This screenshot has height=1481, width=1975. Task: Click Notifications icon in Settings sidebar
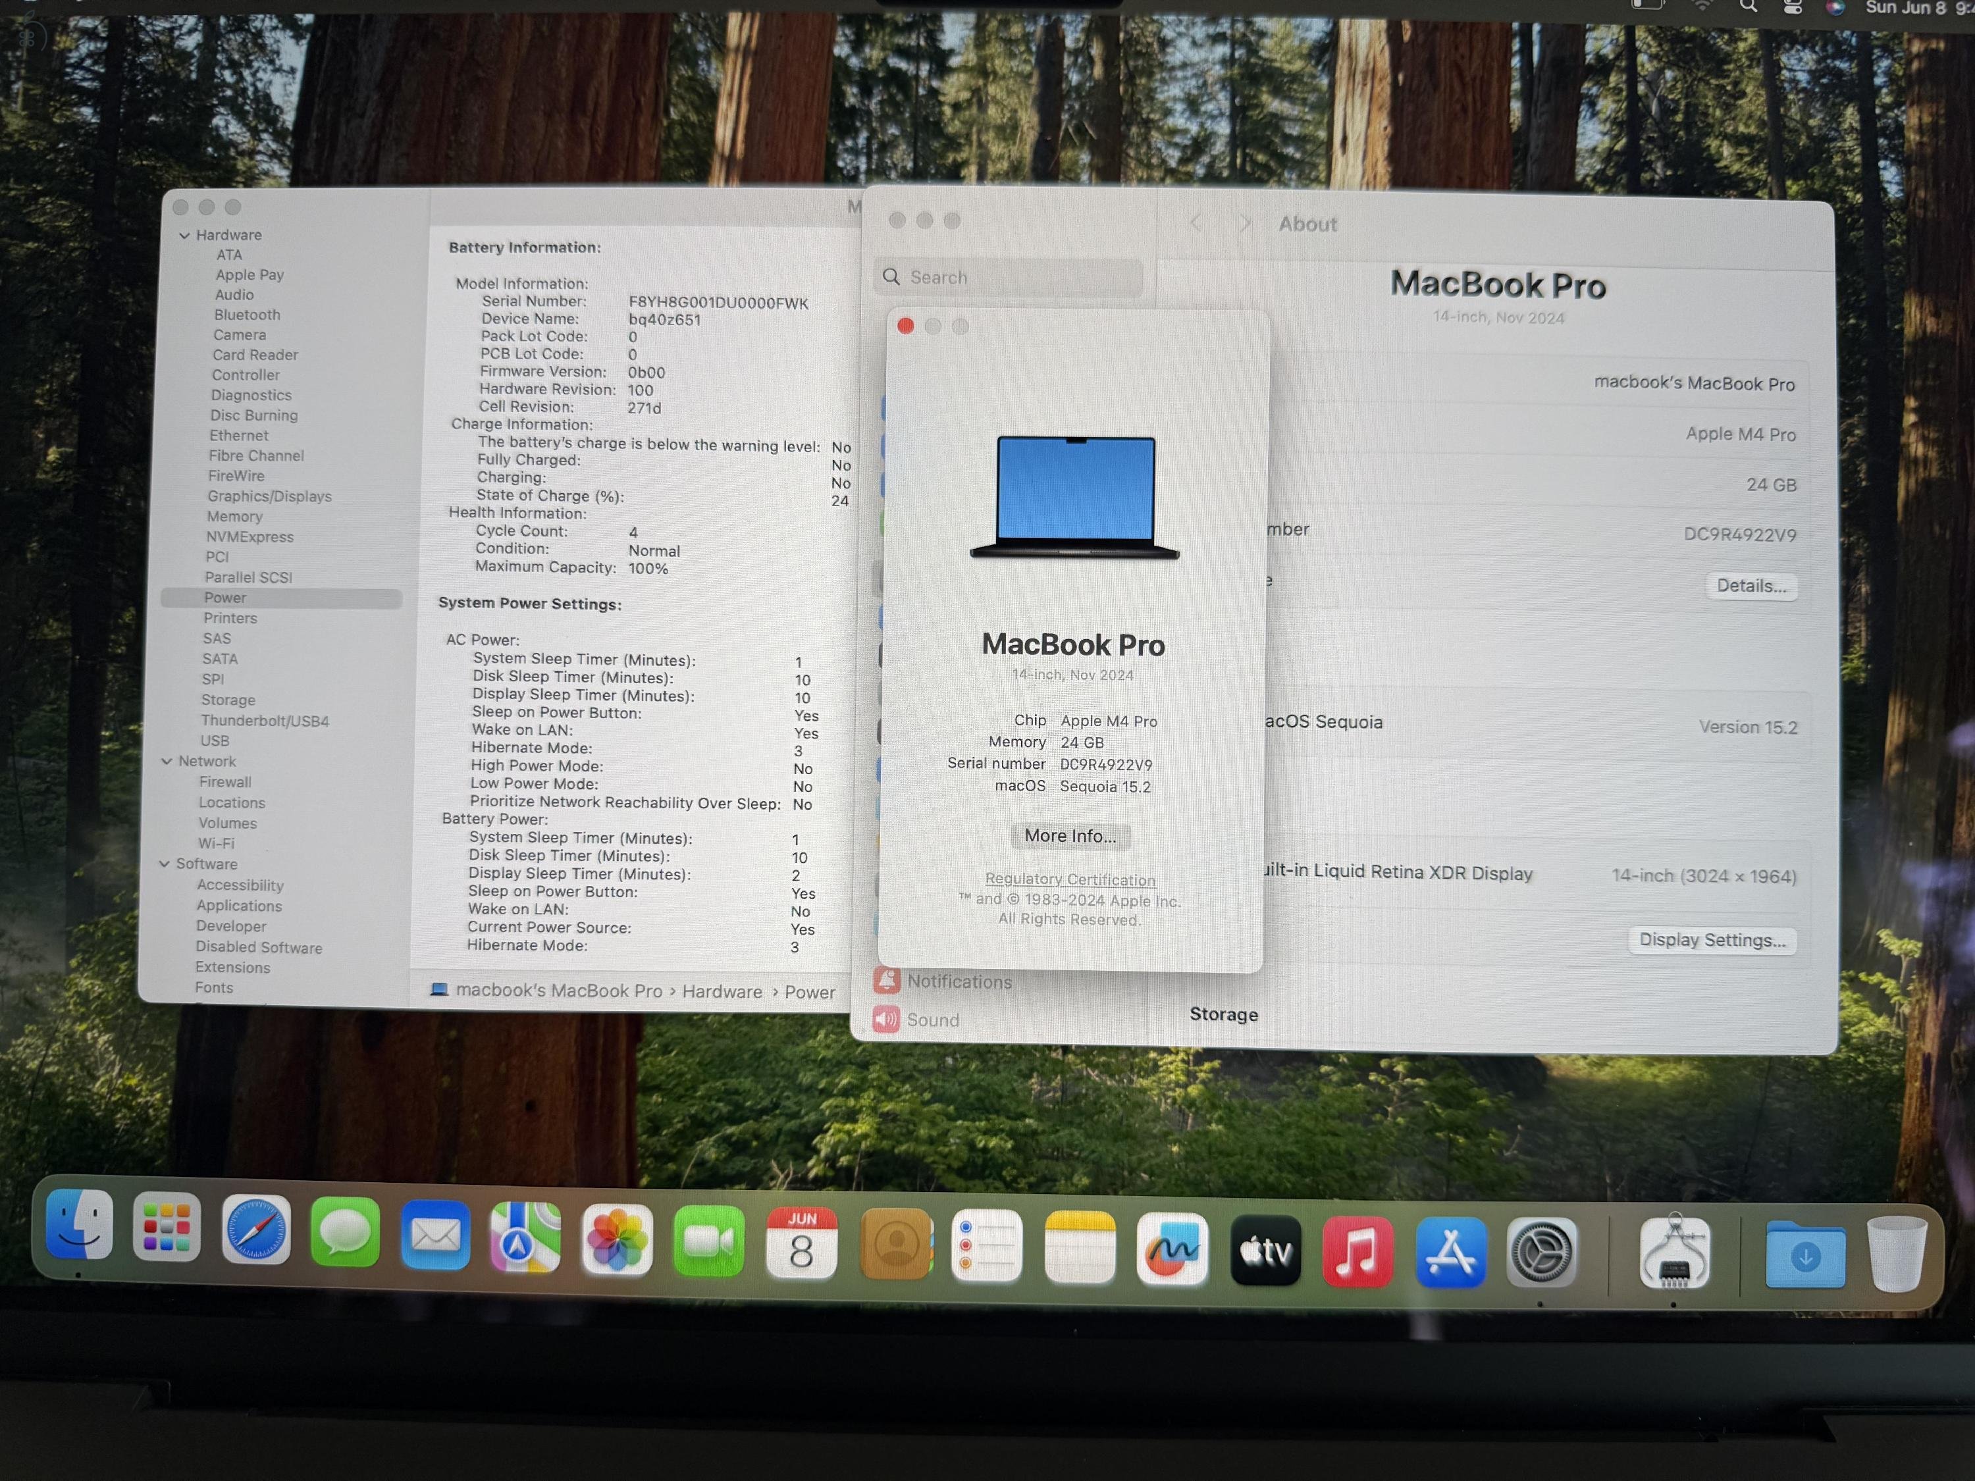(887, 980)
